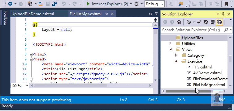Close the FileListMgr.cshtml editor tab
Viewport: 234px width, 111px height.
tap(112, 14)
